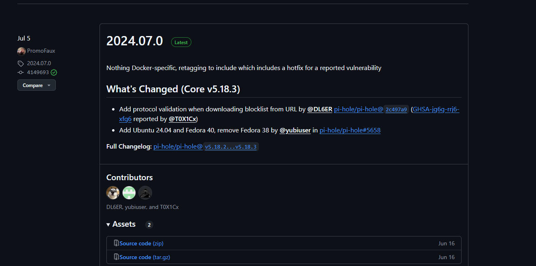
Task: Open @DL6ER's profile link
Action: [x=320, y=109]
